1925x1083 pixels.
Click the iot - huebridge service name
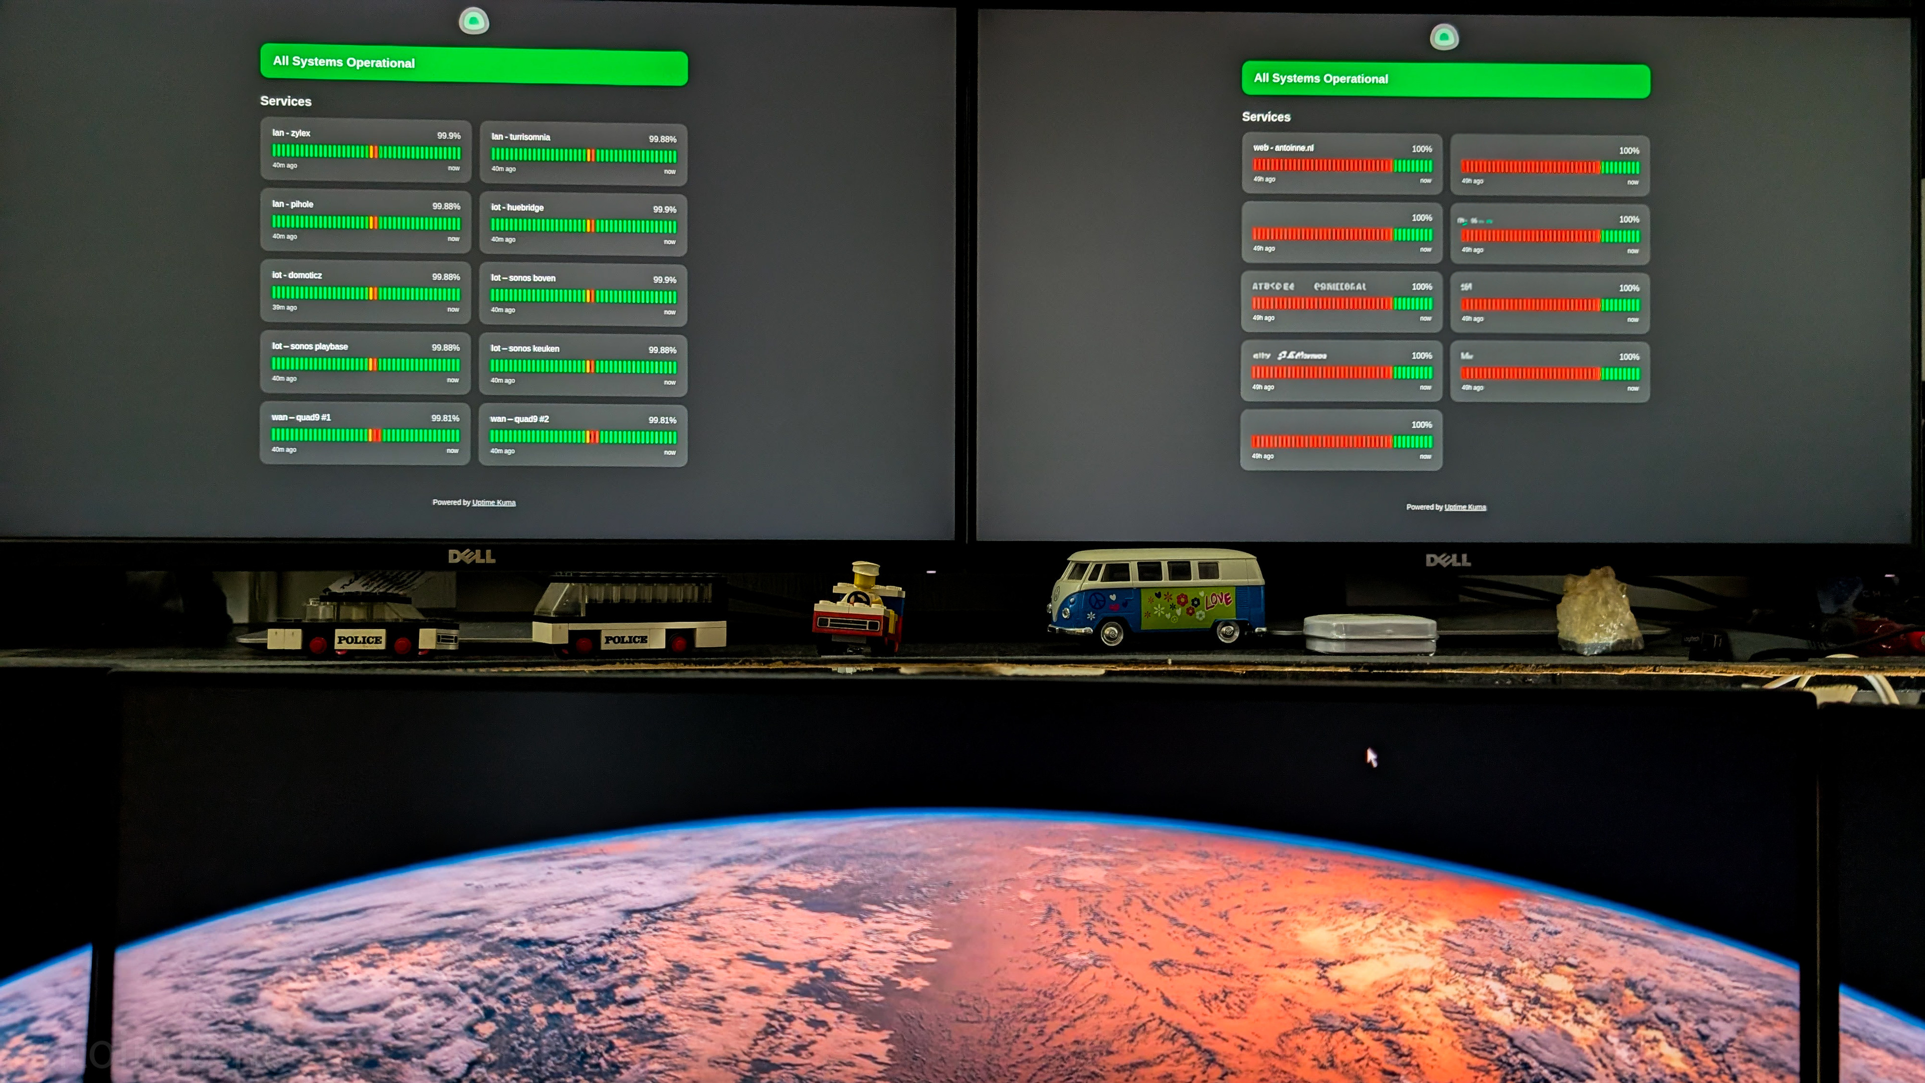517,208
